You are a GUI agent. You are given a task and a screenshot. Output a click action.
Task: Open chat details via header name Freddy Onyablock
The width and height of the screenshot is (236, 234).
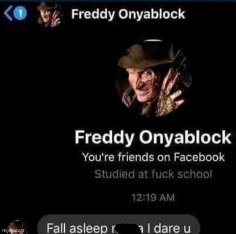click(x=128, y=14)
